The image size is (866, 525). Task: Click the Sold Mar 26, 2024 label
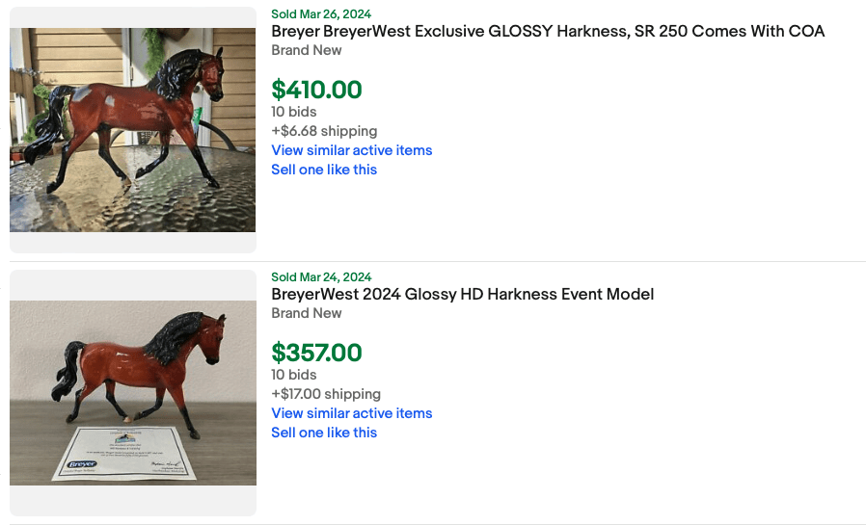click(x=321, y=13)
